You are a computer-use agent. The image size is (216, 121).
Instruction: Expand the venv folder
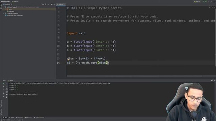[5, 9]
